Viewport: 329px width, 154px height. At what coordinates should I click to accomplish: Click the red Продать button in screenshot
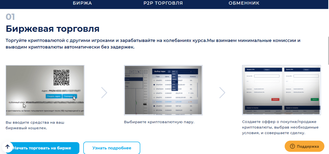tap(275, 100)
